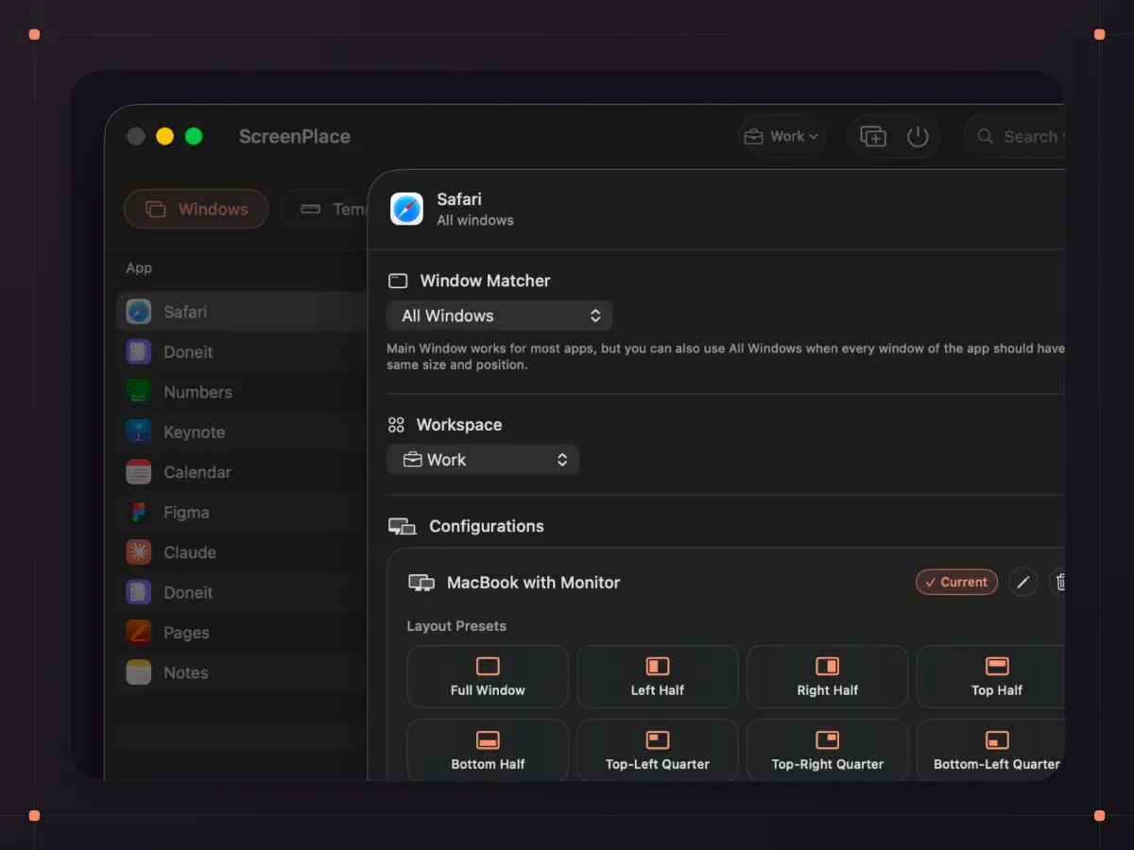Image resolution: width=1134 pixels, height=850 pixels.
Task: Apply the Bottom-Left Quarter layout preset
Action: point(991,750)
